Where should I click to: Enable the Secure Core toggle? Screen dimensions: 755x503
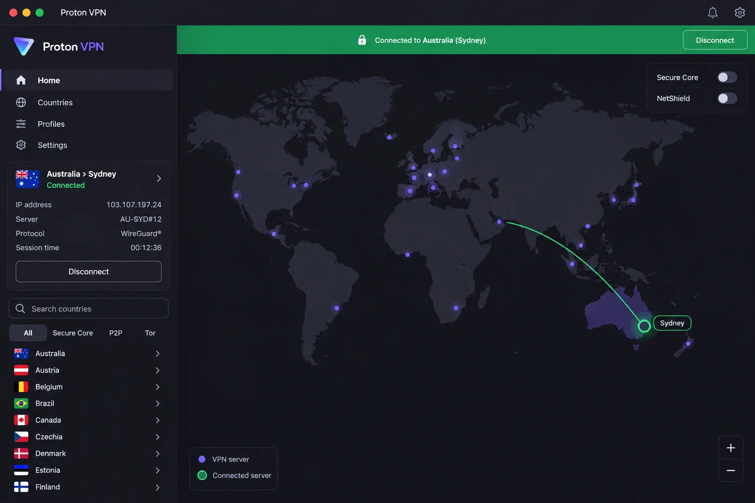pyautogui.click(x=727, y=78)
